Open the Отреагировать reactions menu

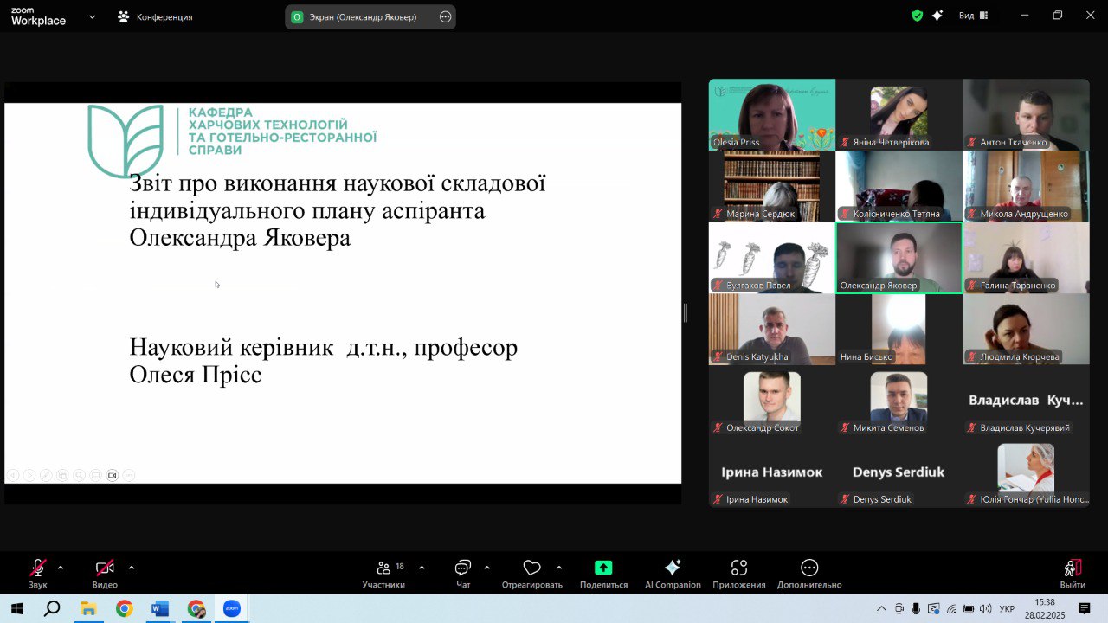point(531,574)
